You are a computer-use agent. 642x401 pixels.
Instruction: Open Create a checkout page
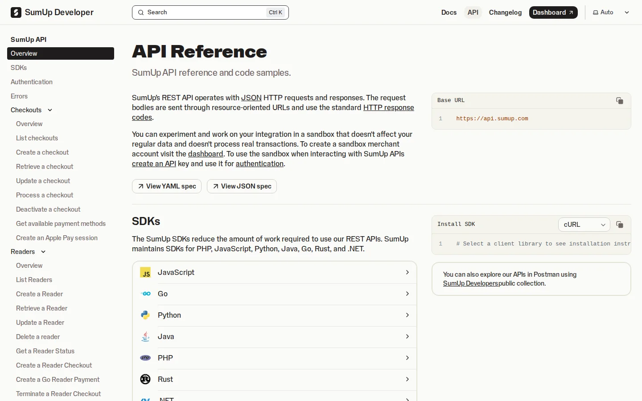[42, 152]
